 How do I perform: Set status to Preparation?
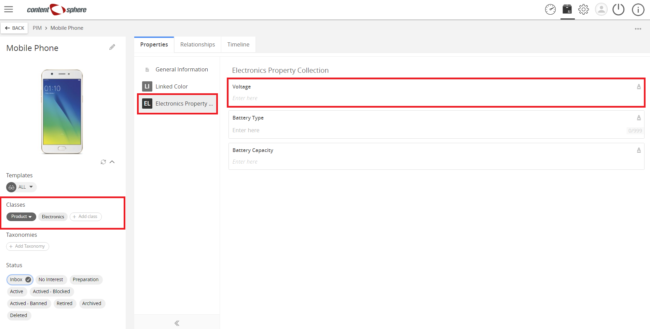coord(86,279)
